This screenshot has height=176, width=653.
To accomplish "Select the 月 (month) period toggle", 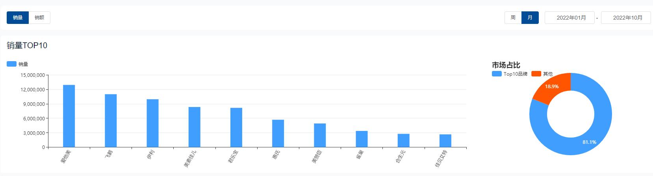I will coord(530,18).
